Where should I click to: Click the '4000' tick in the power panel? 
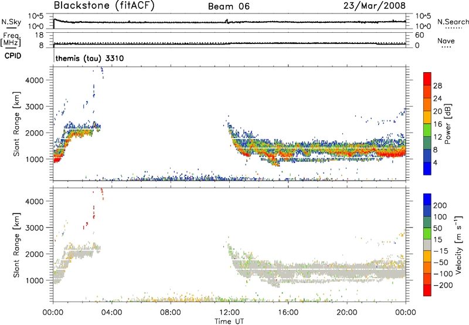click(34, 80)
